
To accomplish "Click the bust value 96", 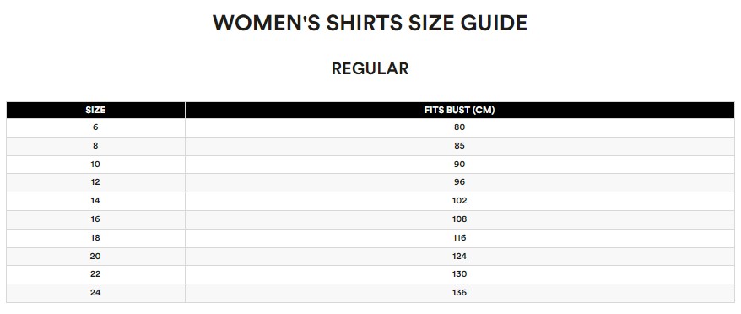I will [x=459, y=182].
